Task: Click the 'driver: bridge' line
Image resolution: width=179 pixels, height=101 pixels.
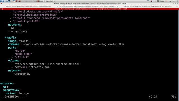Action: [x=18, y=93]
